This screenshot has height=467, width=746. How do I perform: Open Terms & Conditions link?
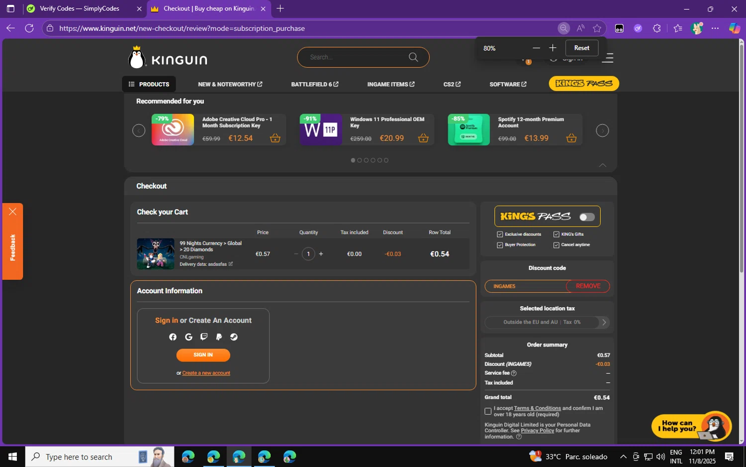pos(537,408)
